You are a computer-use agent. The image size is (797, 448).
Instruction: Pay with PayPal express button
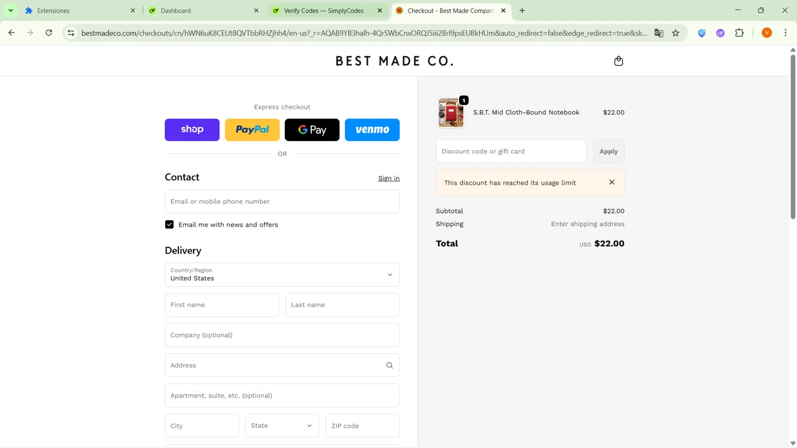coord(252,130)
